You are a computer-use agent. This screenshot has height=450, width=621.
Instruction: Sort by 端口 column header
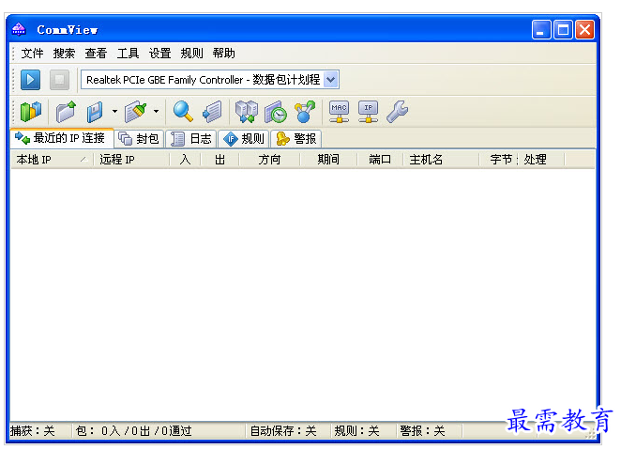click(x=380, y=160)
